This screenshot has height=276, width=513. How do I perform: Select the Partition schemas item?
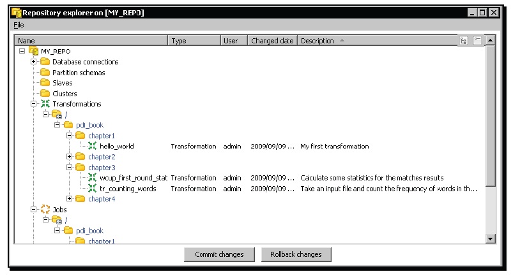tap(79, 73)
